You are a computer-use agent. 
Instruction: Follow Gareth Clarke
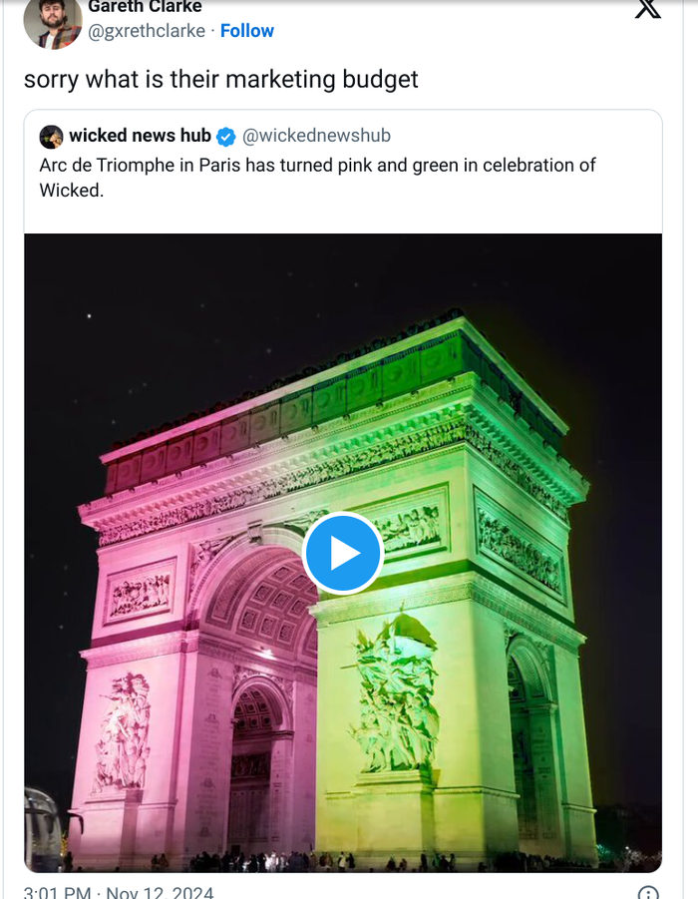pos(246,31)
